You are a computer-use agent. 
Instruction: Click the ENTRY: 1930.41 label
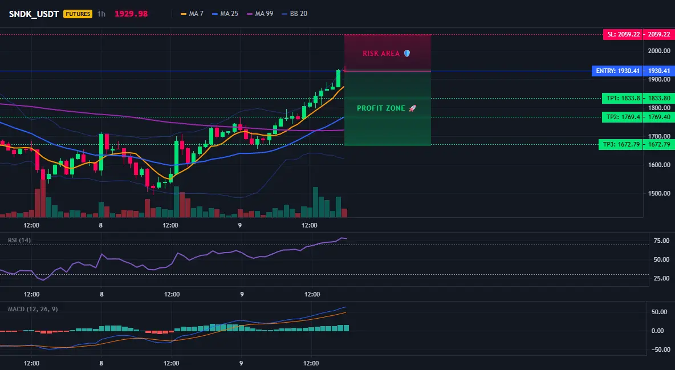click(x=617, y=71)
